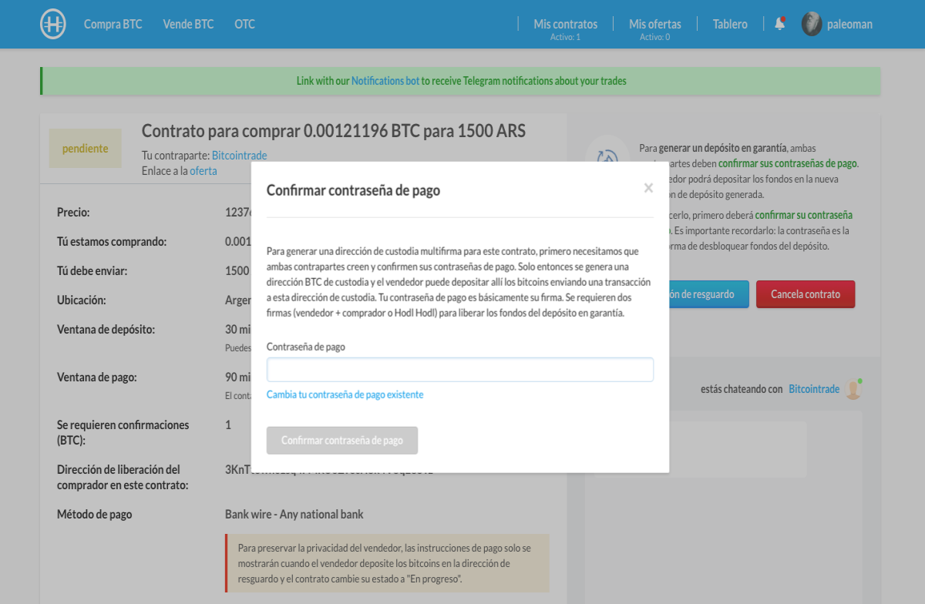The image size is (925, 604).
Task: Click the Precio label
Action: point(73,212)
